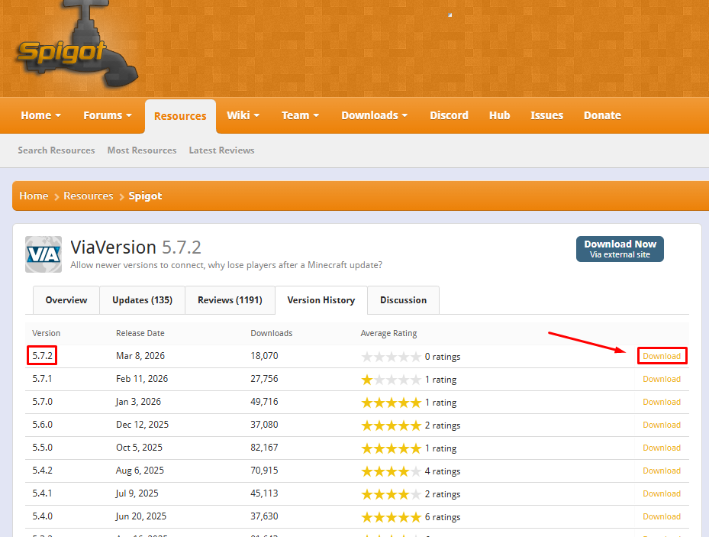Click Home in the breadcrumb
The width and height of the screenshot is (709, 537).
click(34, 196)
